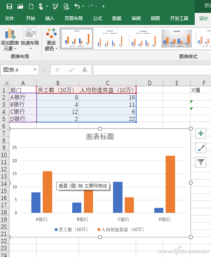Image resolution: width=211 pixels, height=257 pixels.
Task: Switch to the 开发工具 tab
Action: [179, 19]
